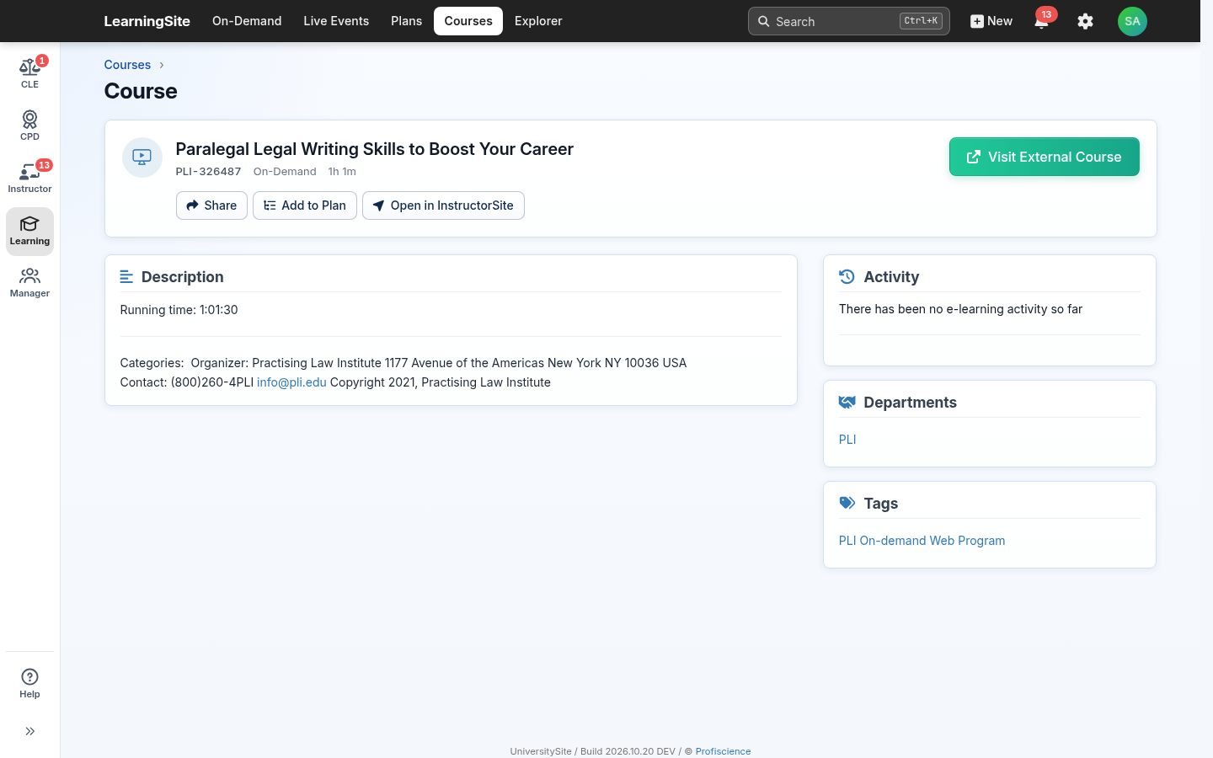
Task: Open PLI On-demand Web Program tag
Action: [922, 541]
